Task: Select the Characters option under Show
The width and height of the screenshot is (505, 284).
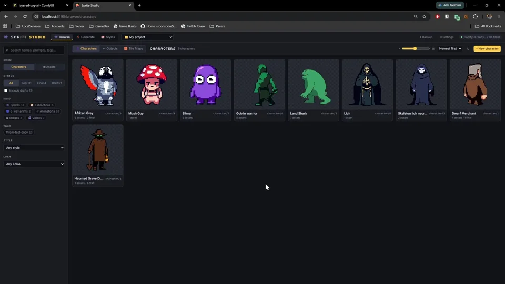Action: click(19, 67)
